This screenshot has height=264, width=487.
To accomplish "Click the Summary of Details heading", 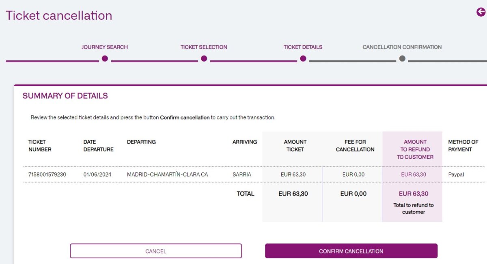I will coord(65,96).
